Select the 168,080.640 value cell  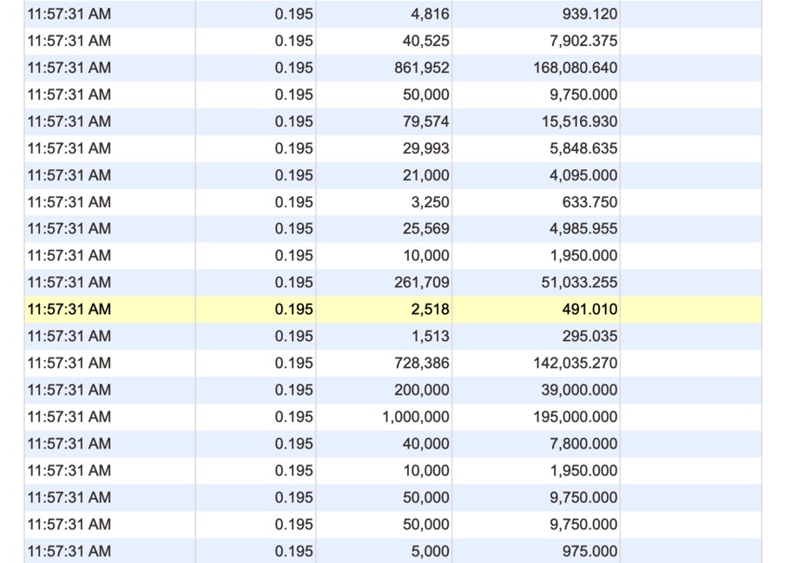(575, 68)
